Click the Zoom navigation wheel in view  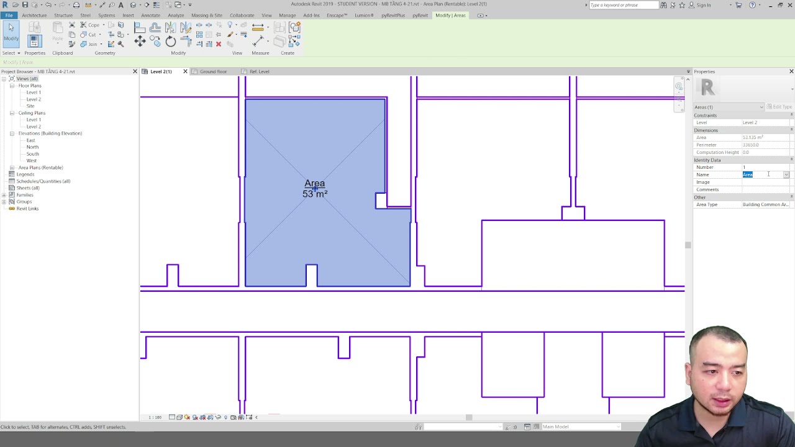pos(679,87)
